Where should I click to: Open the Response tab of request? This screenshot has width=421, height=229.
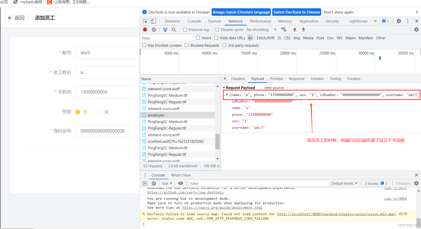pos(297,78)
